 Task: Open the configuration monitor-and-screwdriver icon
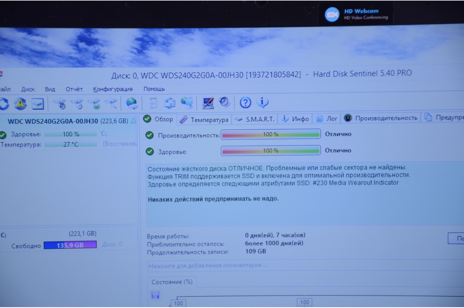point(208,103)
